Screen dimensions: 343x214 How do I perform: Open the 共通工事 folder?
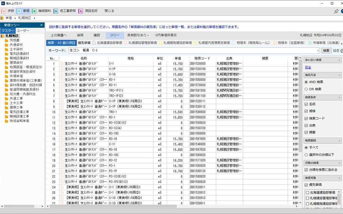(x=14, y=98)
